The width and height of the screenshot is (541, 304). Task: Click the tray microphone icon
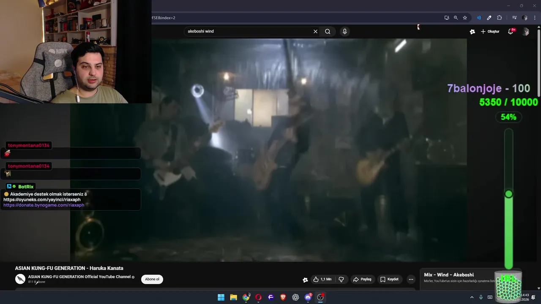tap(481, 297)
